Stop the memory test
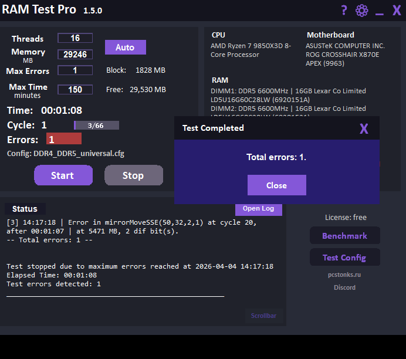The height and width of the screenshot is (359, 406). point(134,175)
